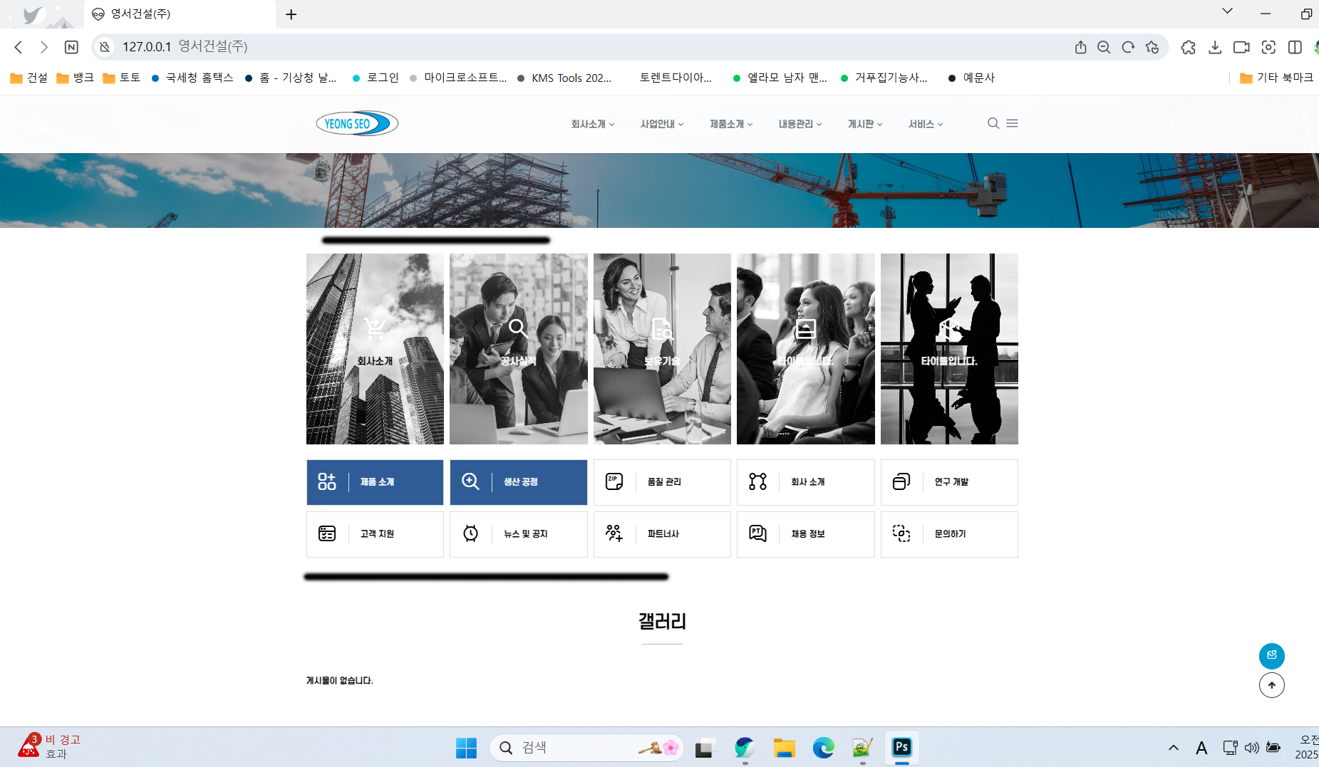This screenshot has width=1319, height=767.
Task: Click the blue floating button above the scroll-to-top arrow
Action: [x=1271, y=656]
